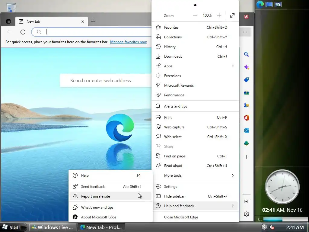309x232 pixels.
Task: Choose Close Microsoft Edge
Action: (x=195, y=217)
